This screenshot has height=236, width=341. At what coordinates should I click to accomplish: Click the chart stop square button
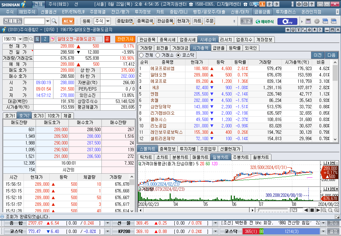click(x=312, y=210)
